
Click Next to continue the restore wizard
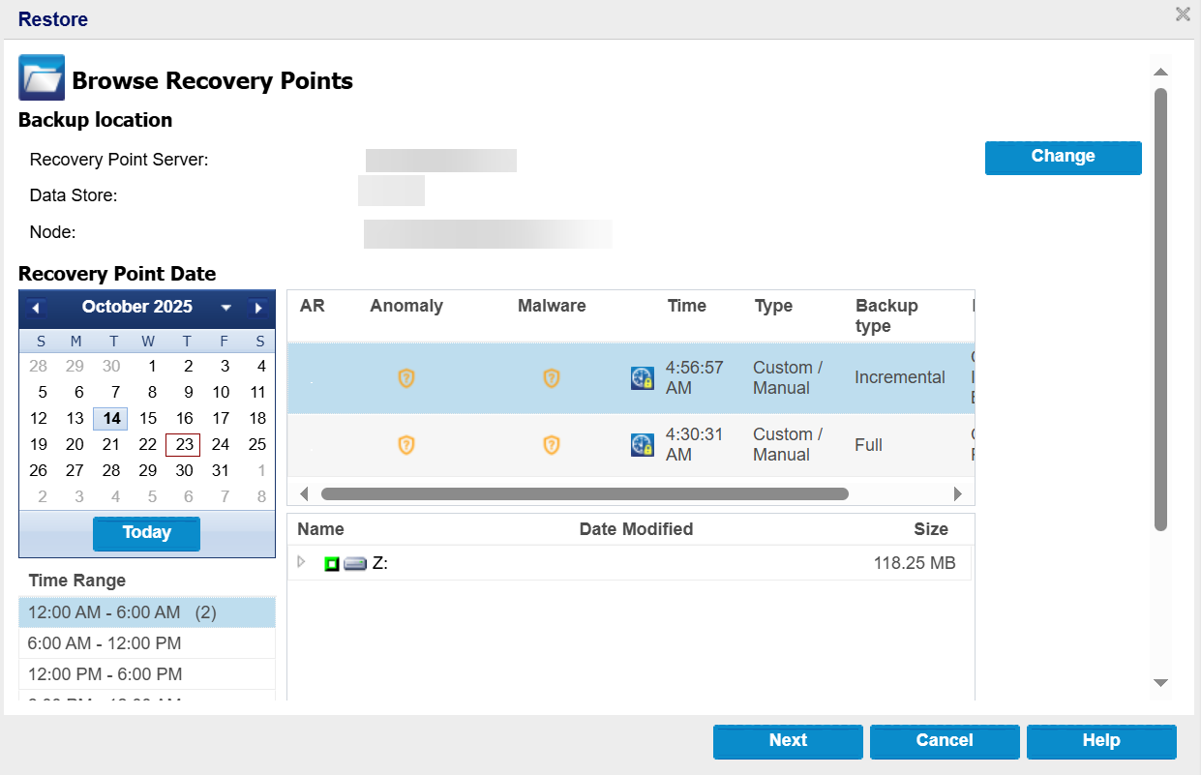click(x=788, y=741)
